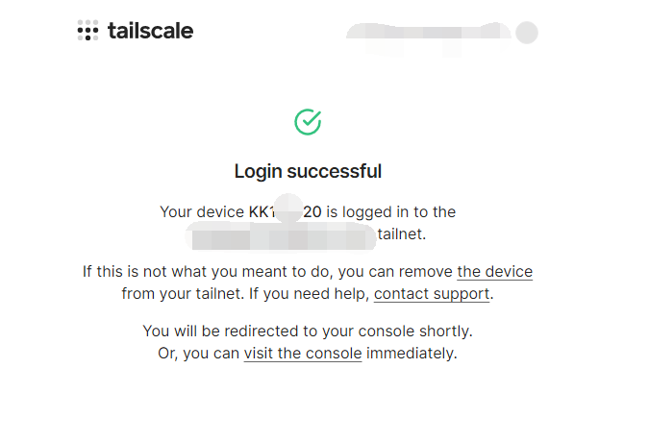The image size is (649, 442).
Task: Click the tailscale wordmark text
Action: (x=151, y=31)
